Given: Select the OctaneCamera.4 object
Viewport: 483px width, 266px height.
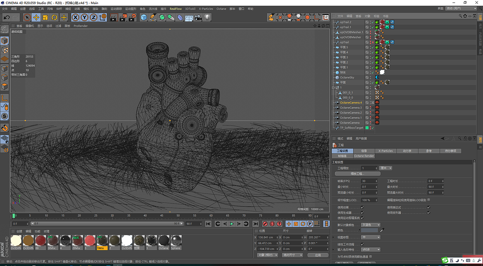Looking at the screenshot, I should click(351, 103).
